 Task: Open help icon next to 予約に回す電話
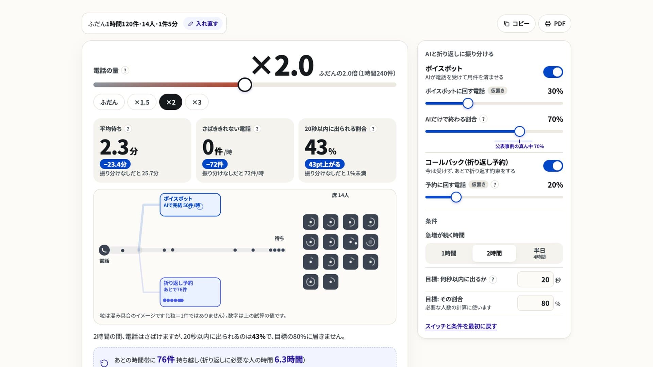click(x=495, y=185)
